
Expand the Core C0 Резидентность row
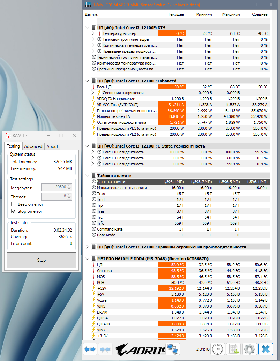click(93, 152)
